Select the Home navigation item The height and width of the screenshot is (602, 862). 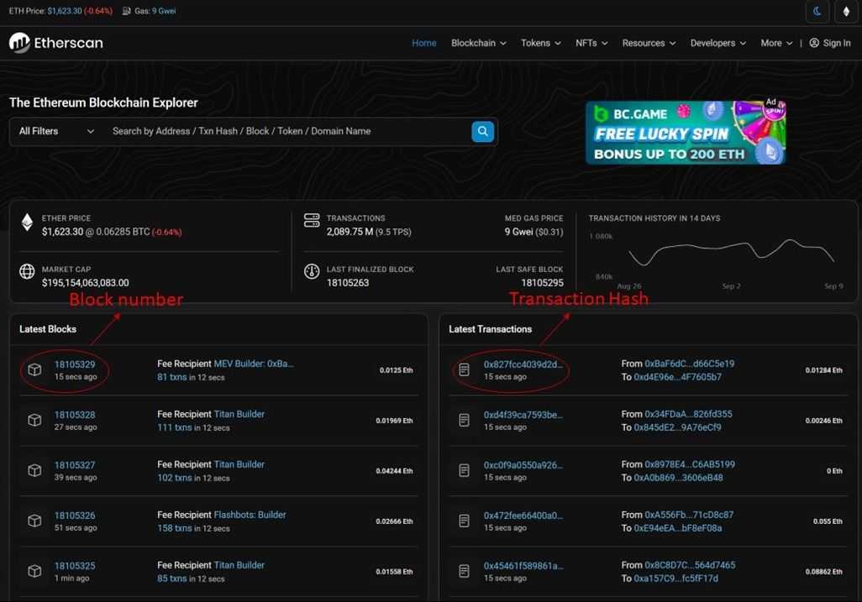click(424, 43)
